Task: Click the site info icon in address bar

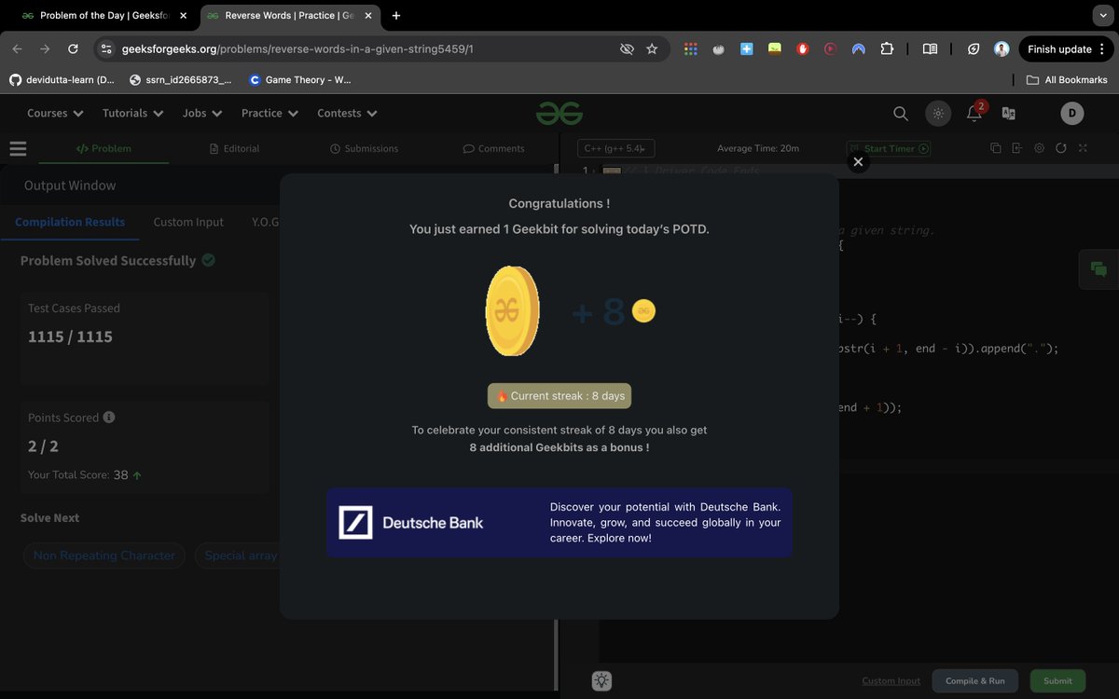Action: [x=106, y=49]
